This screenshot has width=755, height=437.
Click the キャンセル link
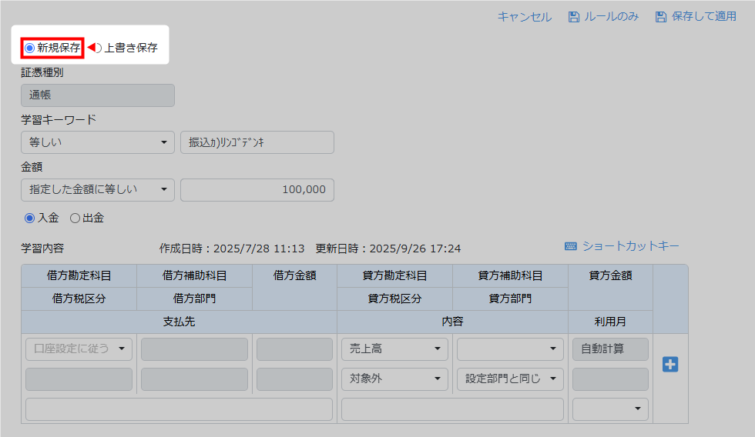click(x=524, y=17)
